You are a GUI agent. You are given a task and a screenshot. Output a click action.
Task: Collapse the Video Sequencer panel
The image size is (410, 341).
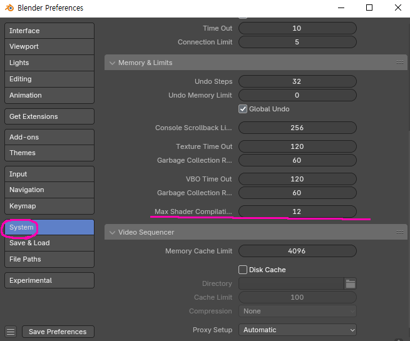point(112,232)
